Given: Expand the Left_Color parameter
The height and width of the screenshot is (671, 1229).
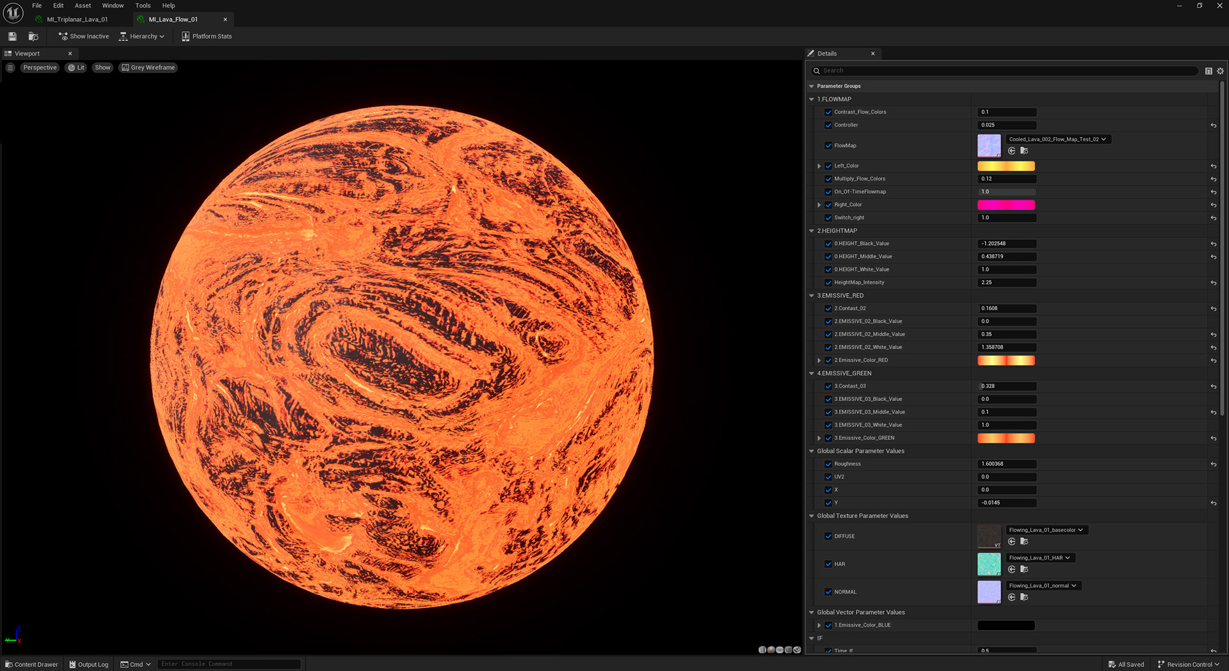Looking at the screenshot, I should click(x=819, y=166).
